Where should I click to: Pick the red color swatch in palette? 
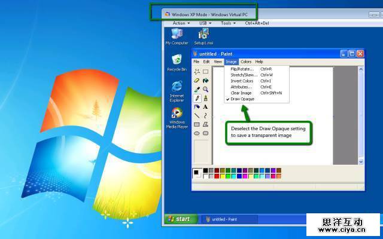pyautogui.click(x=217, y=176)
